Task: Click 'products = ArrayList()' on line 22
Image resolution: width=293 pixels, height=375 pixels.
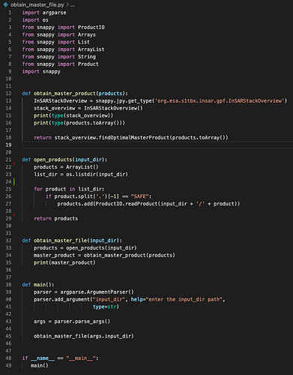Action: click(x=66, y=167)
